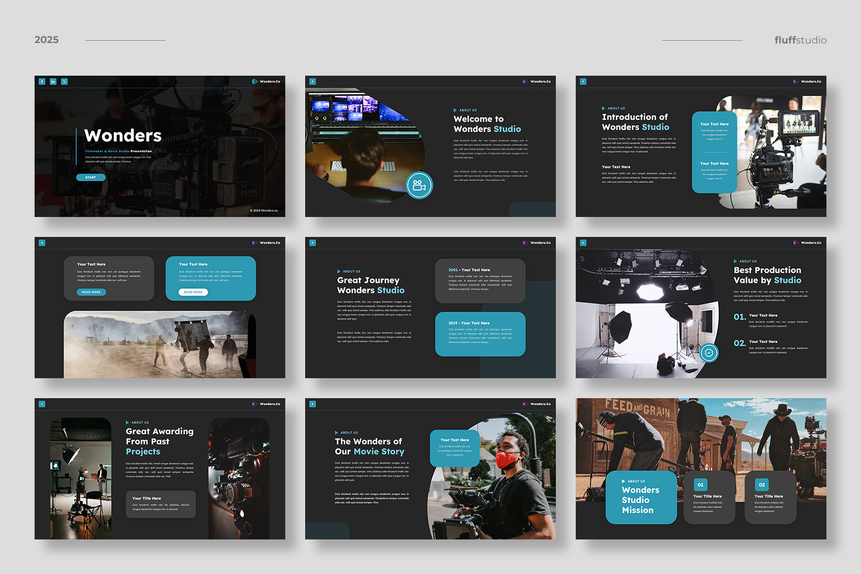The width and height of the screenshot is (861, 574).
Task: Select the blue 2019 timeline card
Action: coord(480,334)
